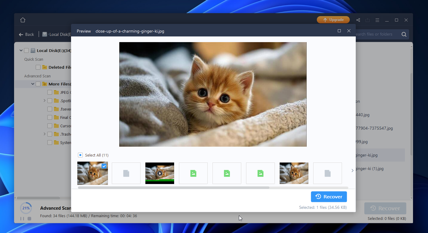Collapse the Local Disk(E:) tree node
428x233 pixels.
pyautogui.click(x=21, y=50)
